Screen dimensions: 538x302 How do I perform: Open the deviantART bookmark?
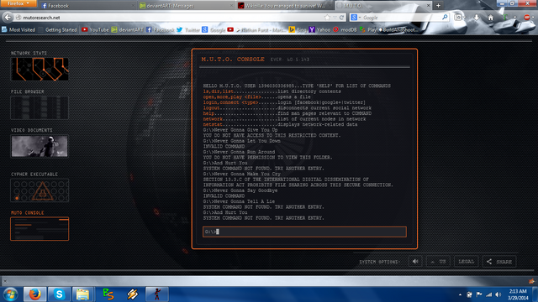pyautogui.click(x=127, y=30)
